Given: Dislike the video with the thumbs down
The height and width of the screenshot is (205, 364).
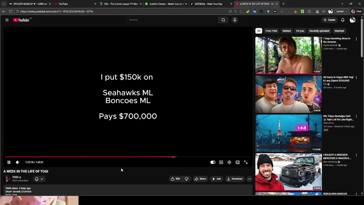Looking at the screenshot, I should click(x=187, y=179).
